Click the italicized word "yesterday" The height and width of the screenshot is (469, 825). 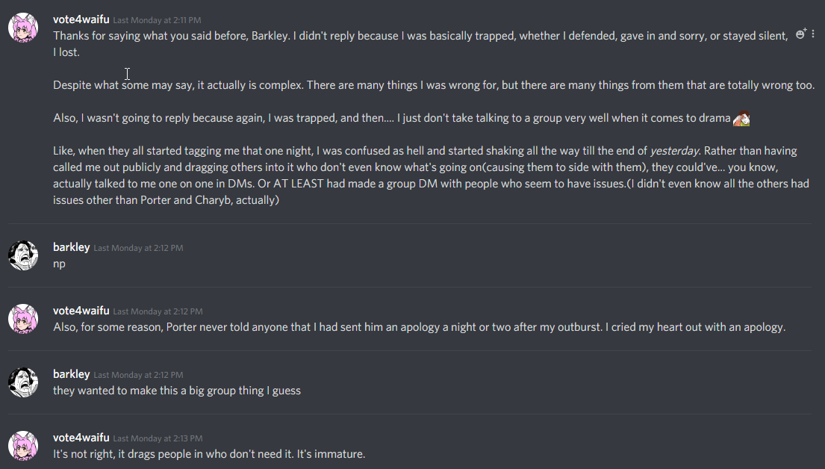(x=674, y=151)
